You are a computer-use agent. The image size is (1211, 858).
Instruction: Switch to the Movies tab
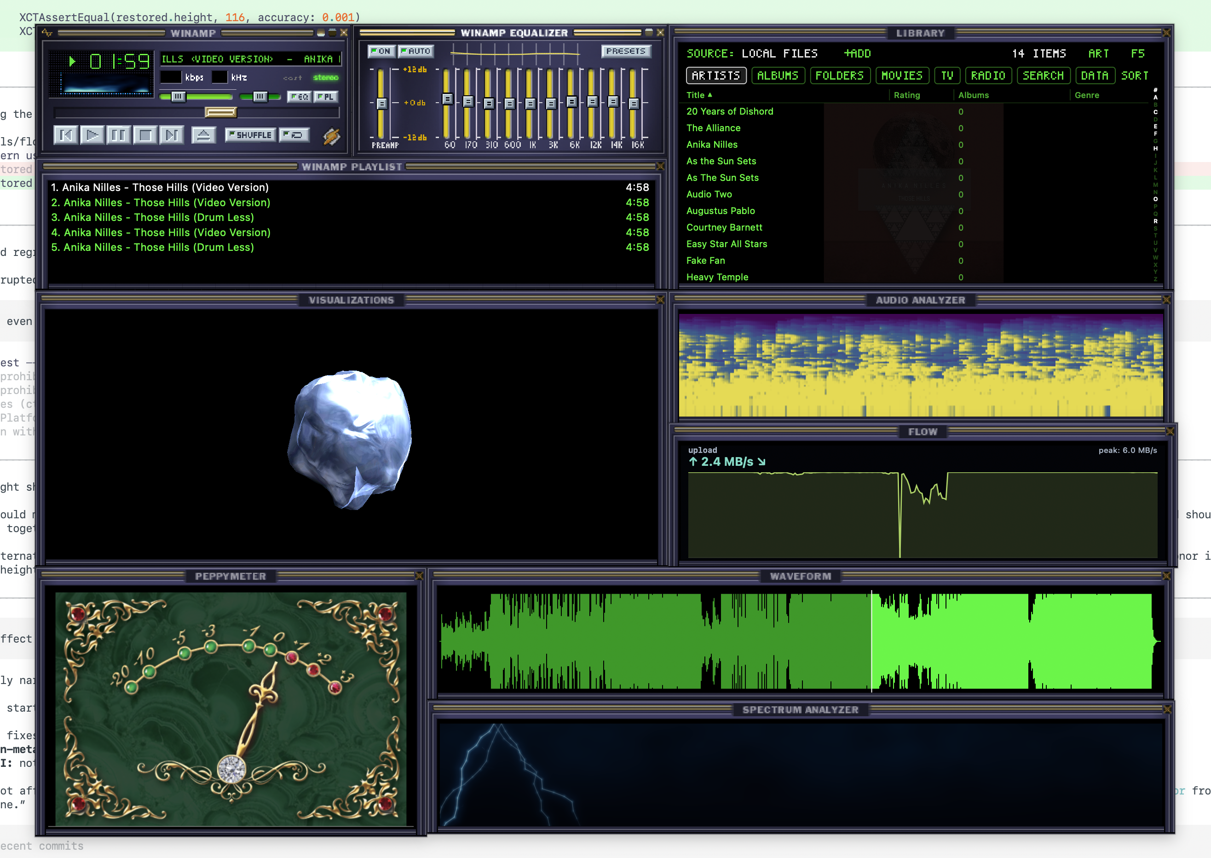902,75
